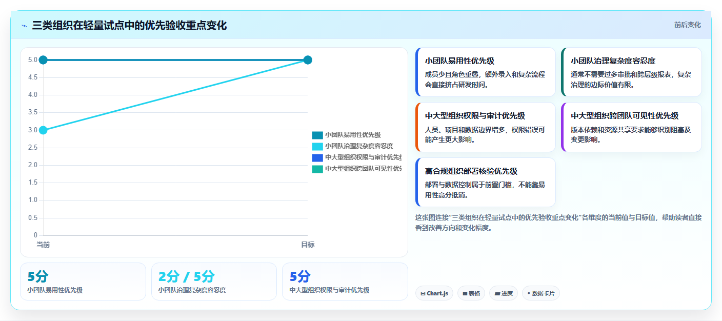
Task: Click the 目标 x-axis label
Action: click(x=308, y=245)
